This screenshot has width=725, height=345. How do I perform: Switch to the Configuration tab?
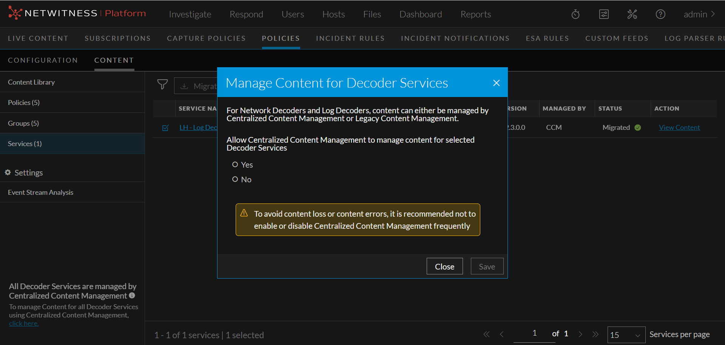tap(43, 60)
